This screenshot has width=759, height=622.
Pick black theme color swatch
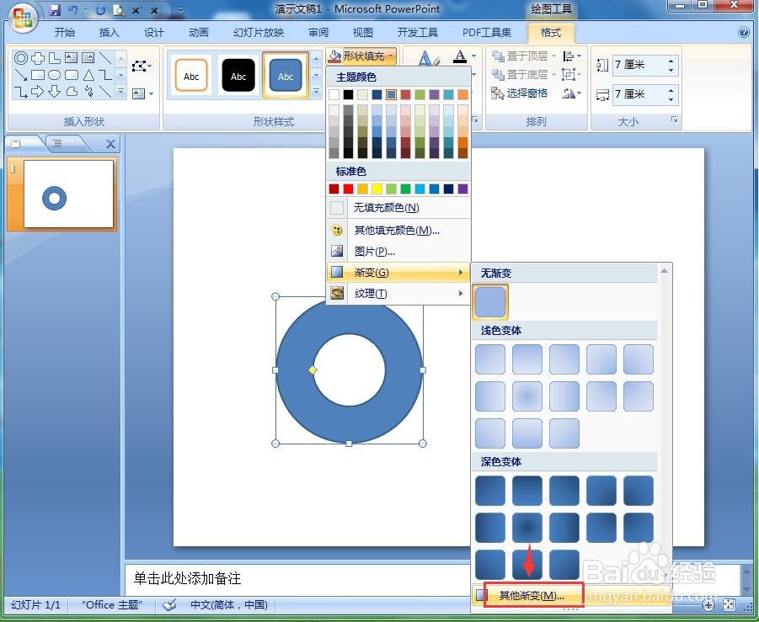click(x=348, y=94)
